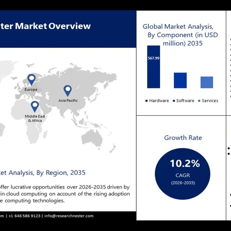Select the light blue Services bar
The image size is (231, 231).
(207, 82)
